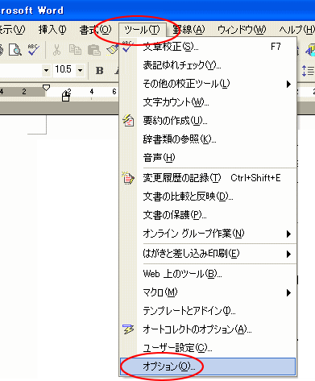Viewport: 315px width, 381px height.
Task: Choose ユーザー設定(C)... entry
Action: (208, 348)
